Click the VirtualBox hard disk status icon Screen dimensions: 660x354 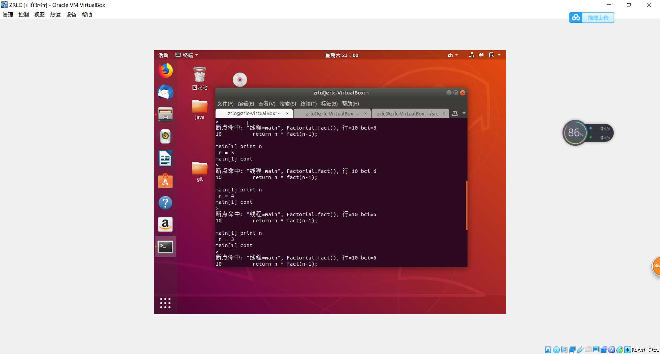[x=548, y=350]
